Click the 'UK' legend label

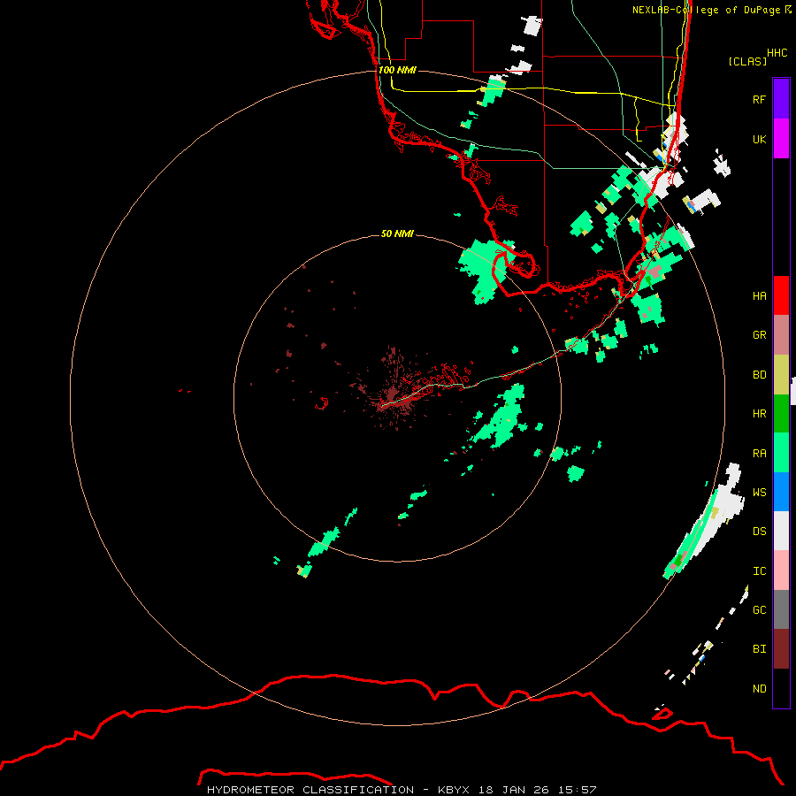coord(760,139)
